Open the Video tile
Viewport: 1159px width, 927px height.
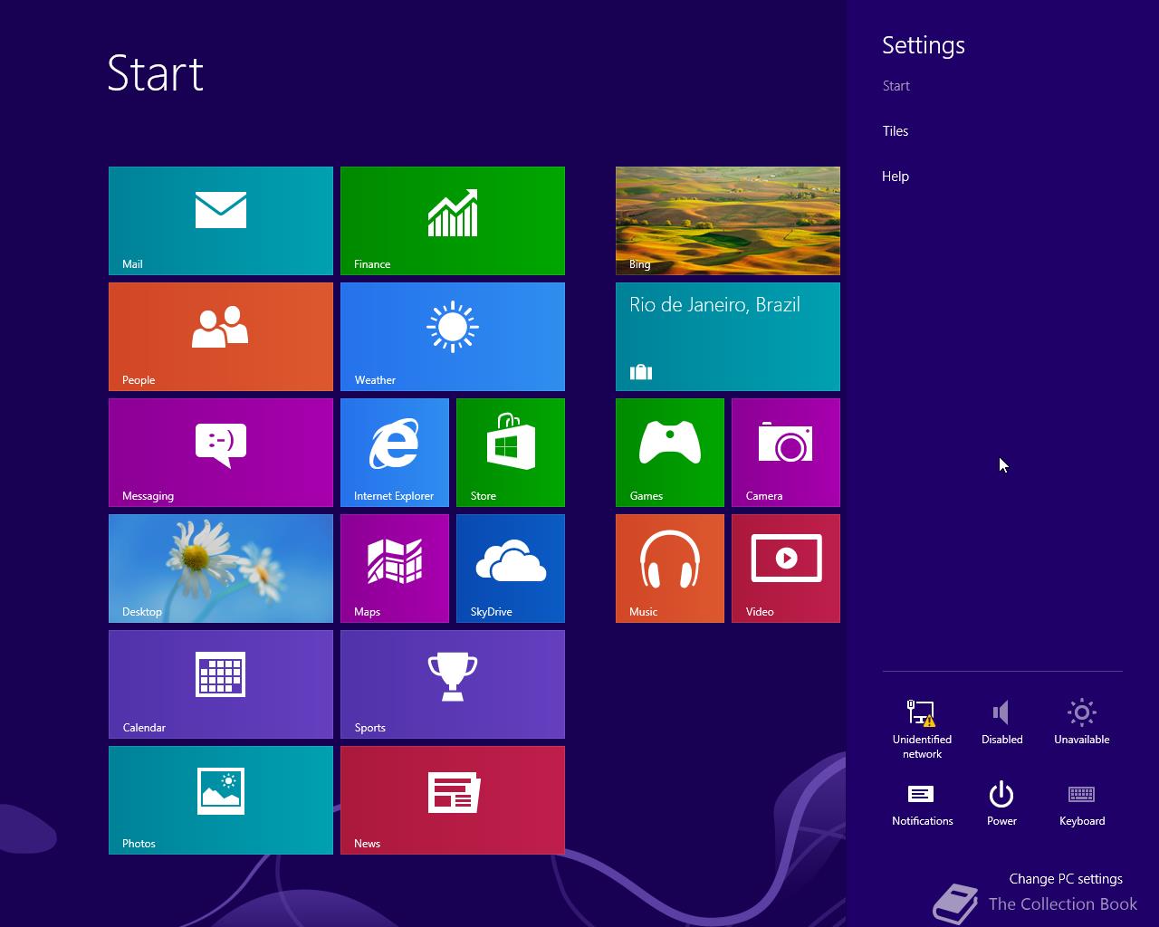click(786, 569)
